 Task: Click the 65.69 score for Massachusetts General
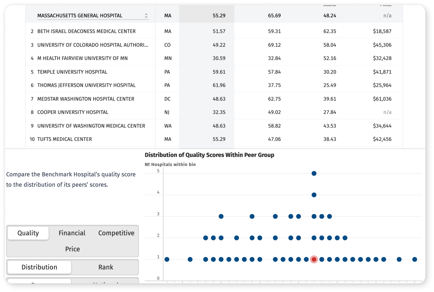pos(274,16)
